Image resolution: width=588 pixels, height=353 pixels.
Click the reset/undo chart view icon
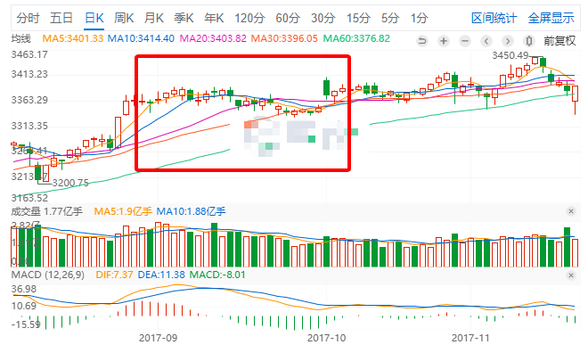point(422,40)
